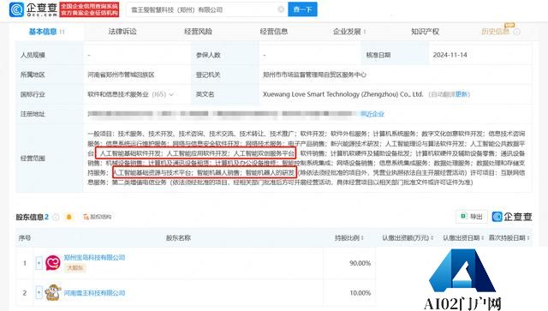
Task: Click the 导出 export button
Action: [x=472, y=217]
